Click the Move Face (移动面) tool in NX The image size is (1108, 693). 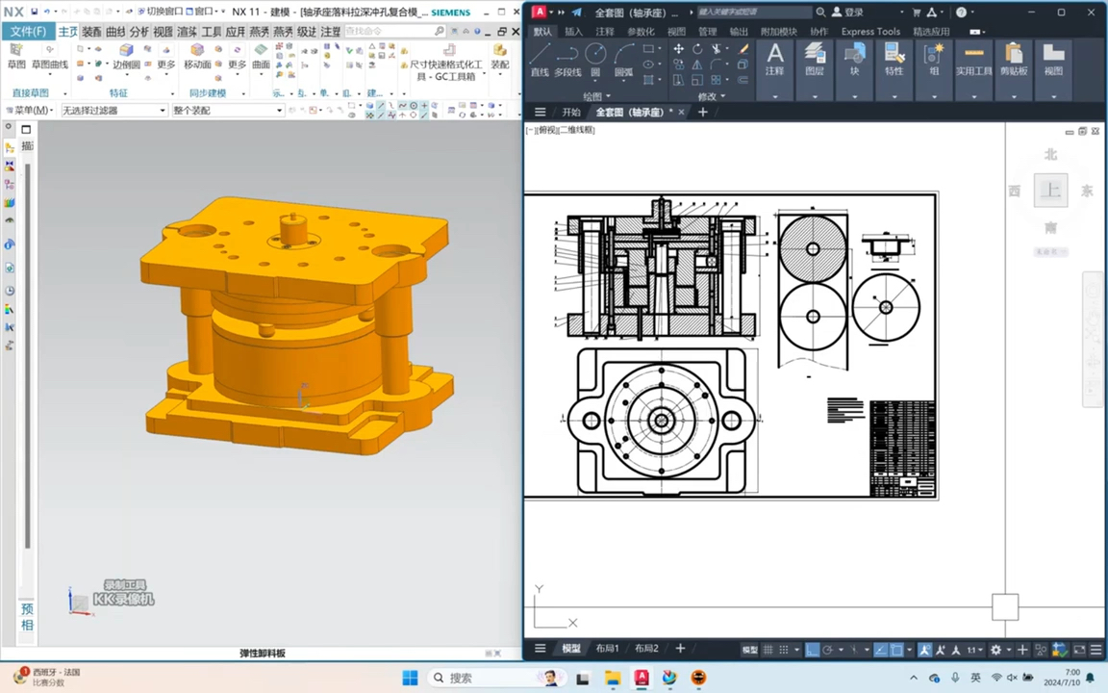[x=197, y=56]
